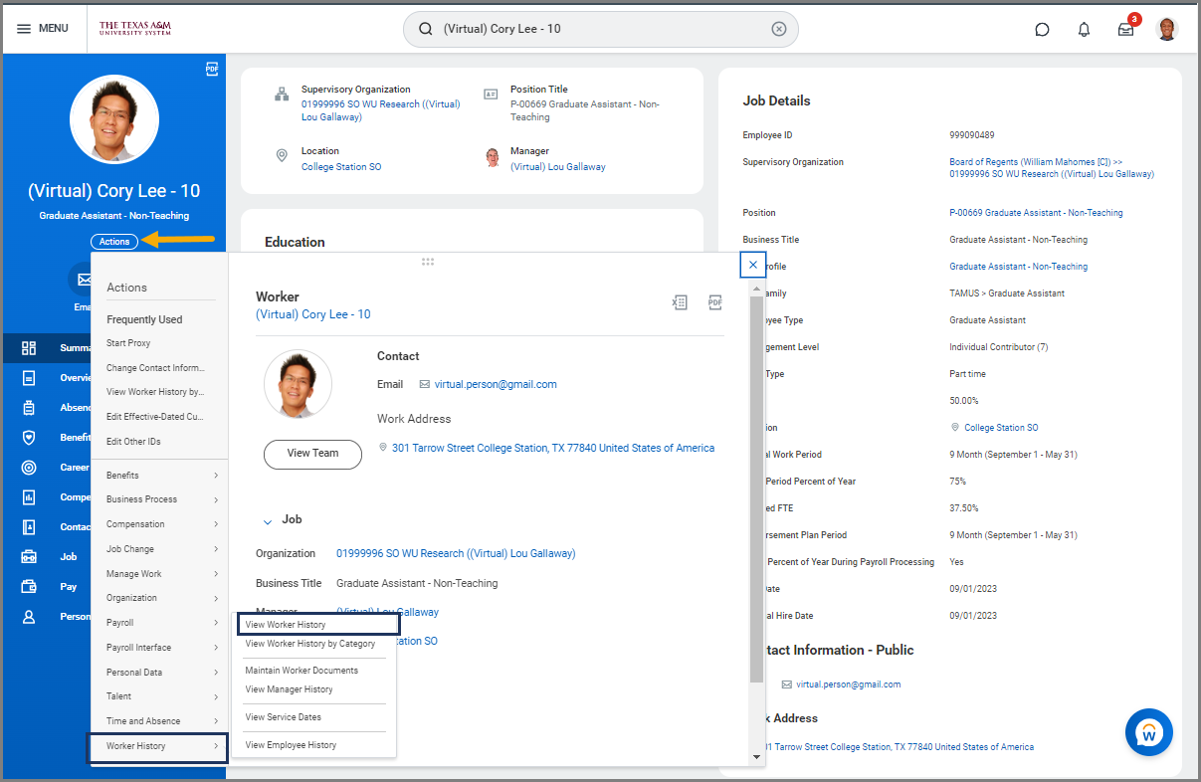The image size is (1201, 782).
Task: Click the search box with Cory Lee
Action: [597, 29]
